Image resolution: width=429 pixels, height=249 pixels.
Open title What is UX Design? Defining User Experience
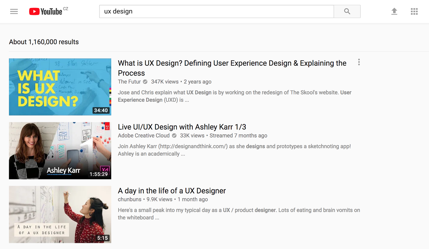pyautogui.click(x=232, y=68)
